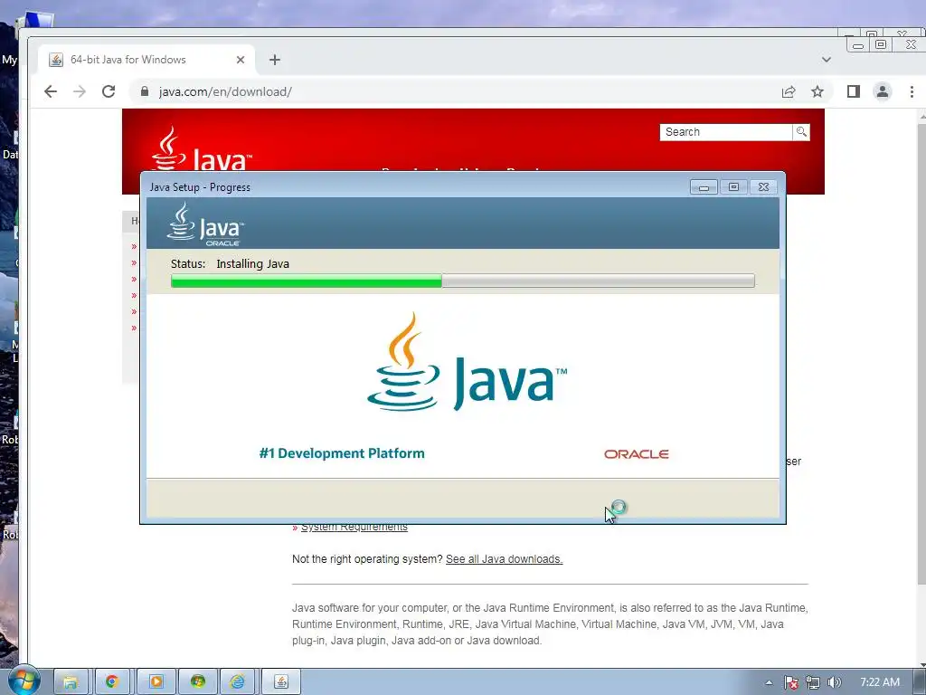Open the Chrome profile avatar menu

[883, 91]
